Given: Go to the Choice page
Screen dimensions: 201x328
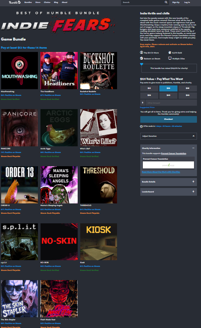Looking at the screenshot, I should click(47, 2).
